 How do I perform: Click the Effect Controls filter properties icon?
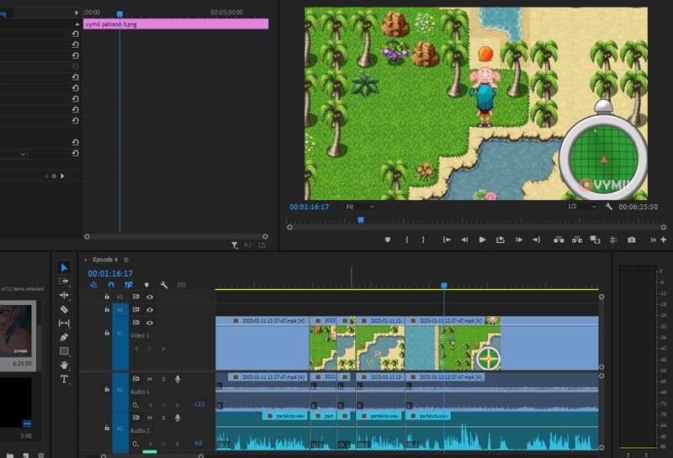(x=235, y=245)
